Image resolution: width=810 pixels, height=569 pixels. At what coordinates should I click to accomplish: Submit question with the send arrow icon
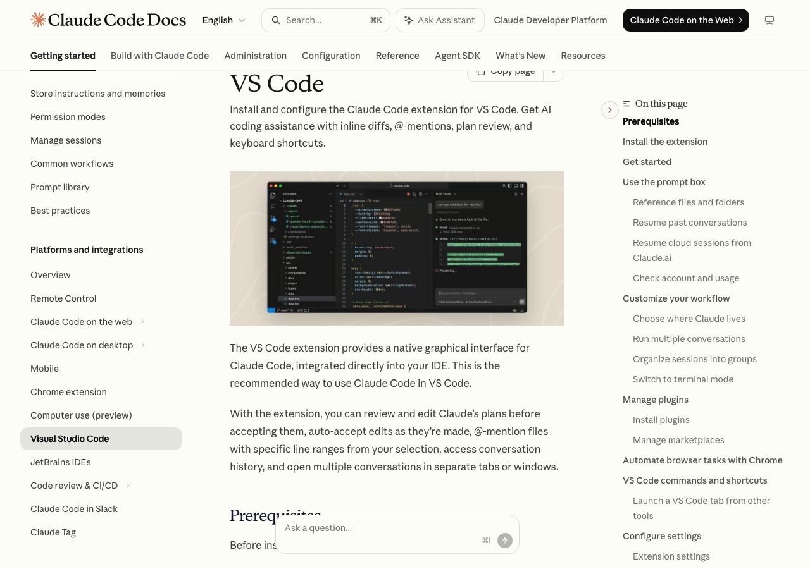click(x=505, y=541)
